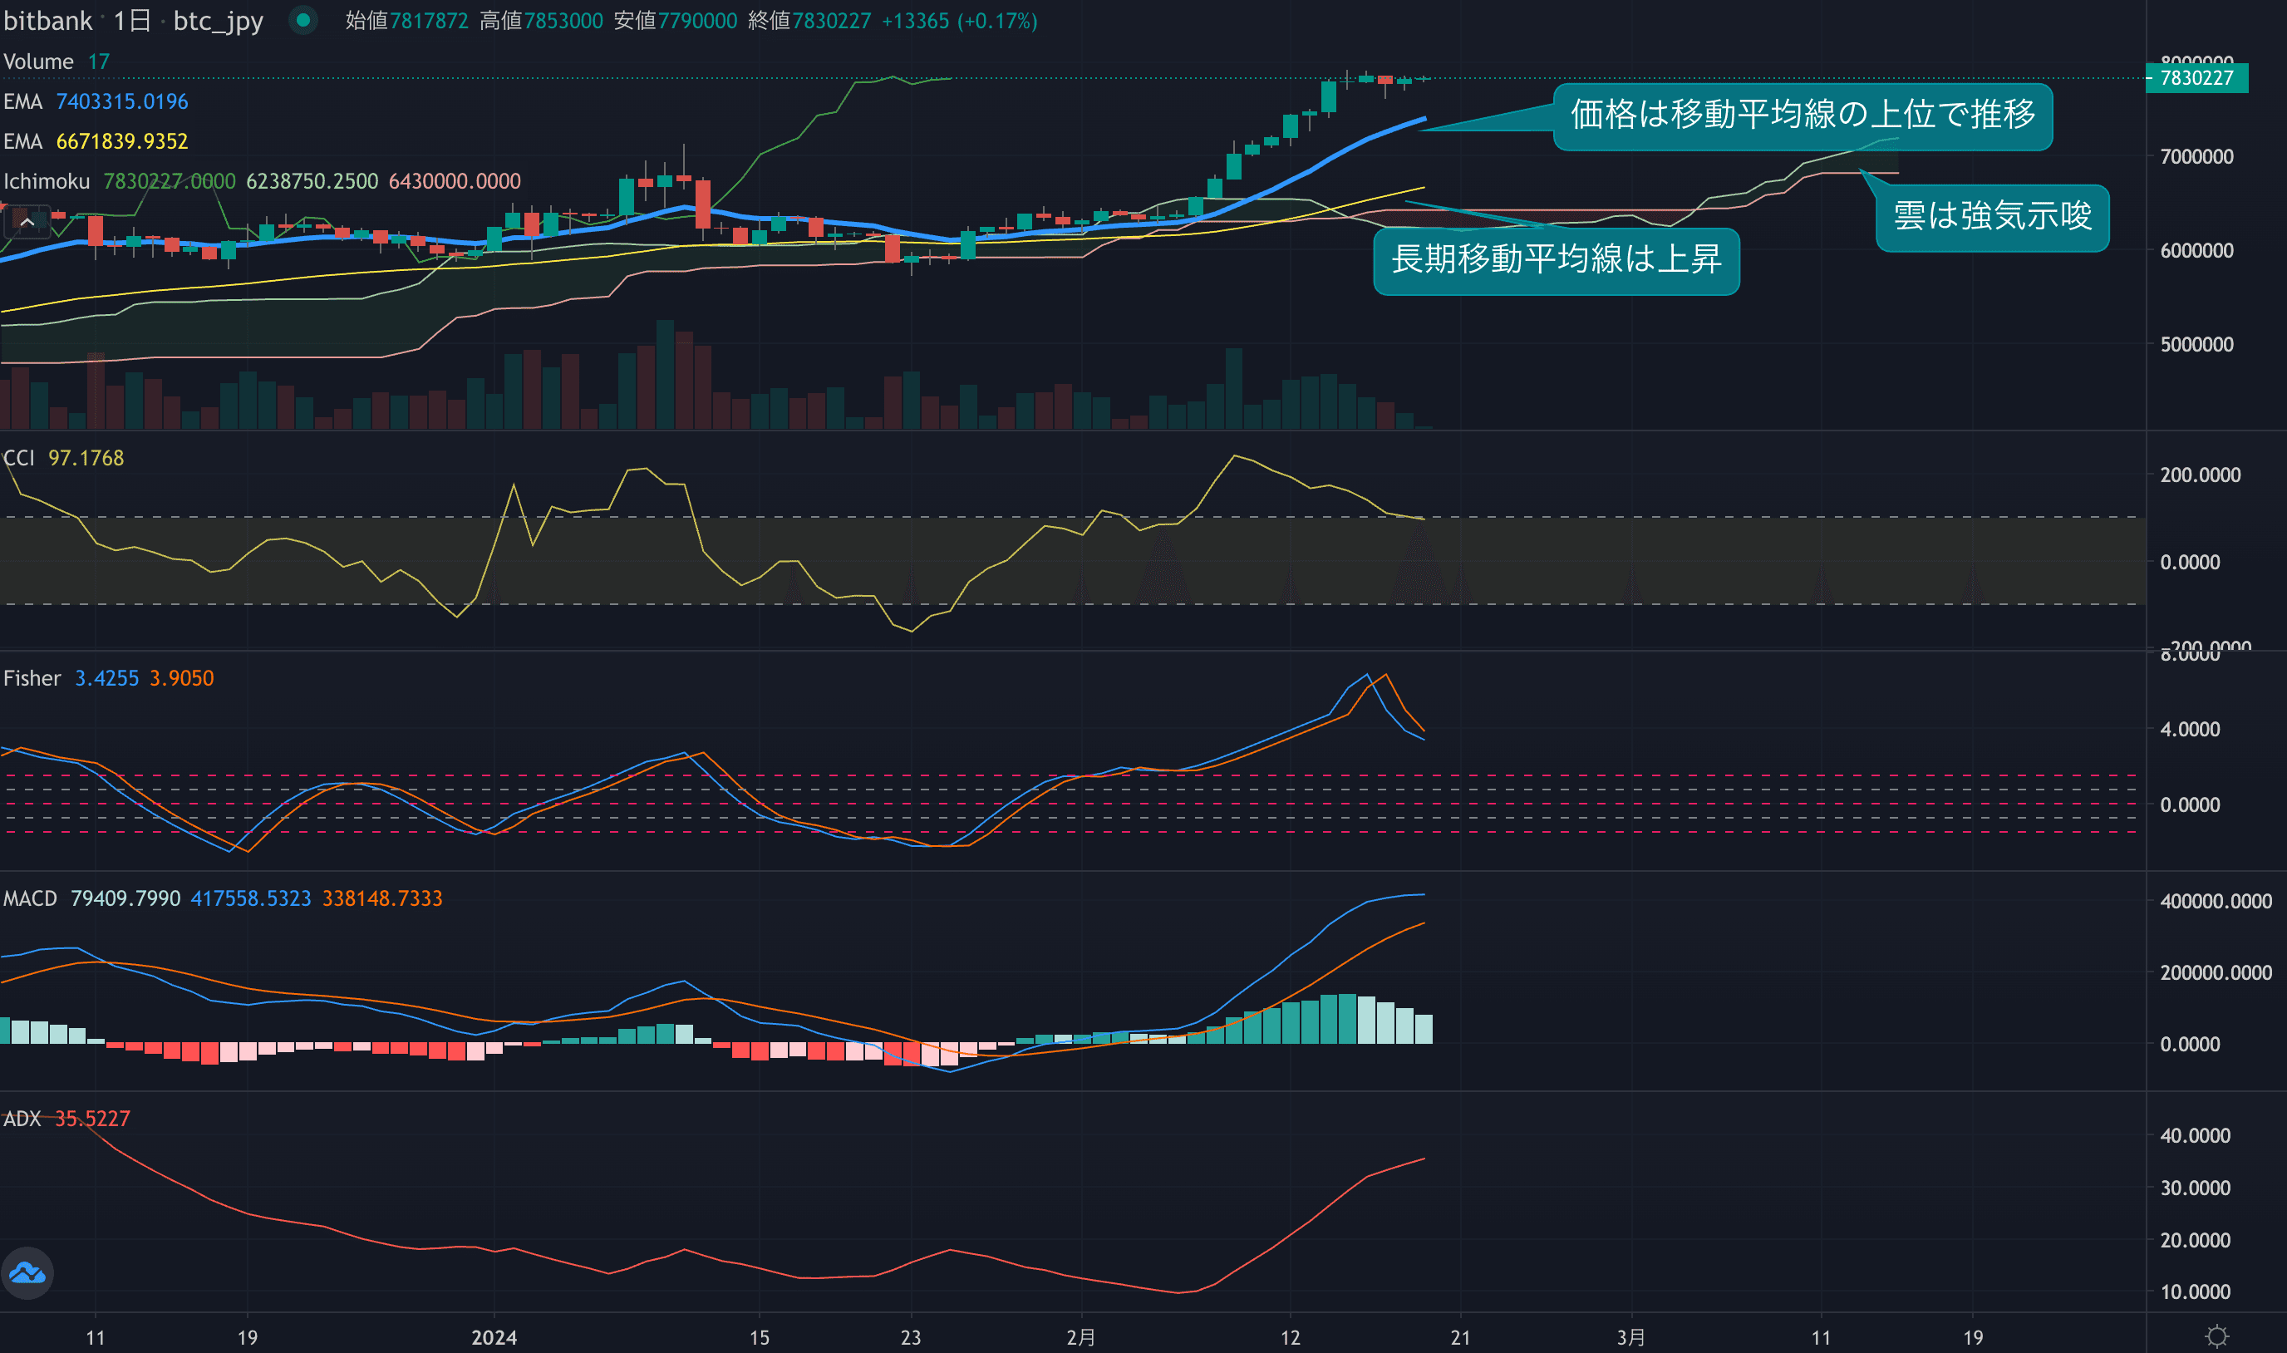Click the bitbank symbol title
Screen dimensions: 2287x1353
coord(47,20)
